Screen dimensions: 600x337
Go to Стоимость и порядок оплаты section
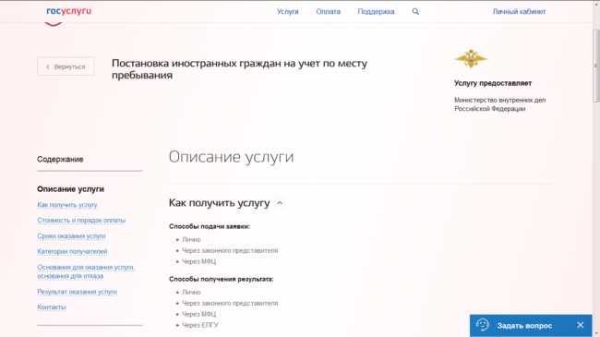point(81,221)
